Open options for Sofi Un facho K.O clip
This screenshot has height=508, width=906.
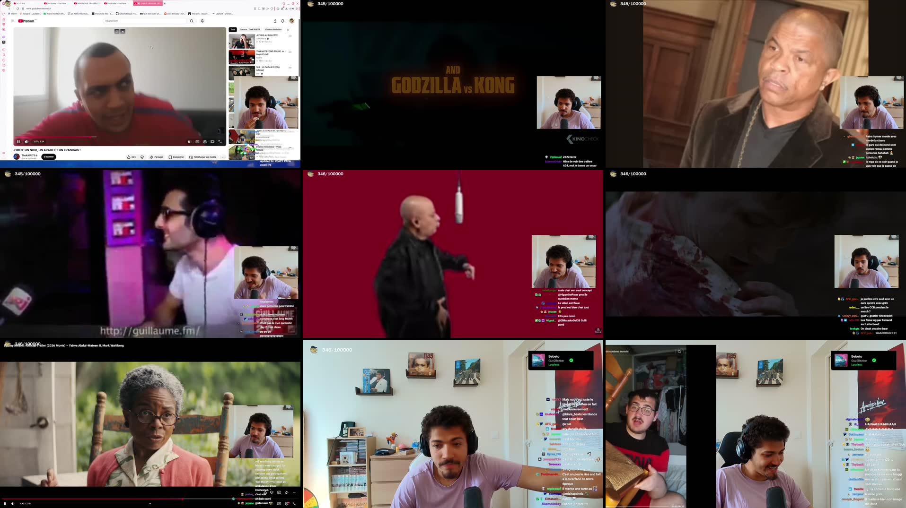290,68
